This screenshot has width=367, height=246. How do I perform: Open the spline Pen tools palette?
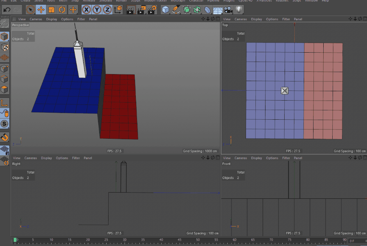click(176, 10)
